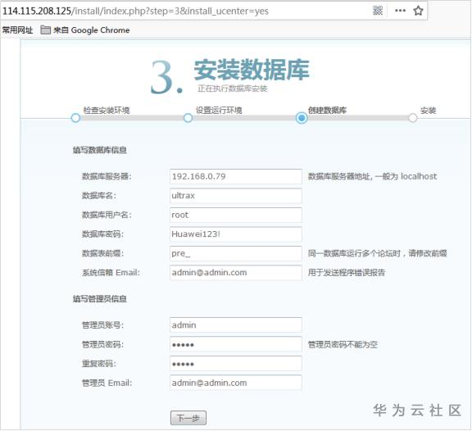472x431 pixels.
Task: Click the 检查安装环境 step circle
Action: click(x=75, y=118)
